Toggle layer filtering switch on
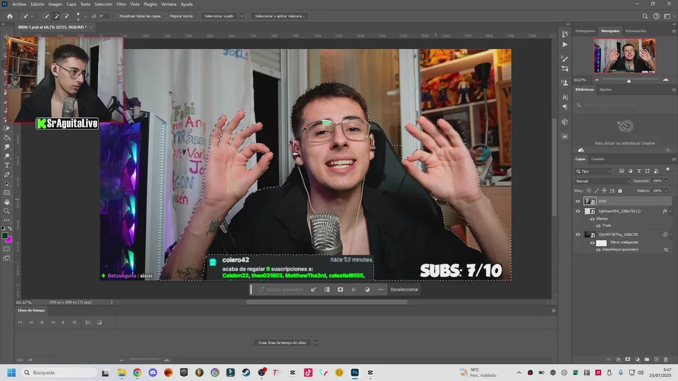The image size is (678, 381). click(x=667, y=170)
